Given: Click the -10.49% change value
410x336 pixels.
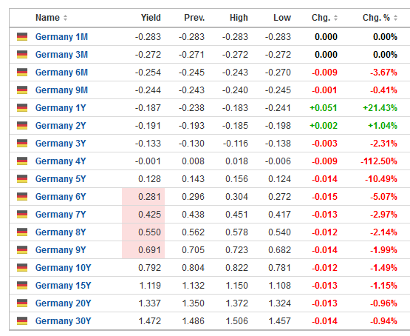Looking at the screenshot, I should [x=381, y=179].
